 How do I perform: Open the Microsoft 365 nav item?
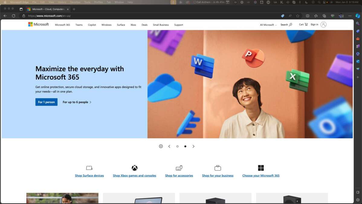click(x=62, y=25)
